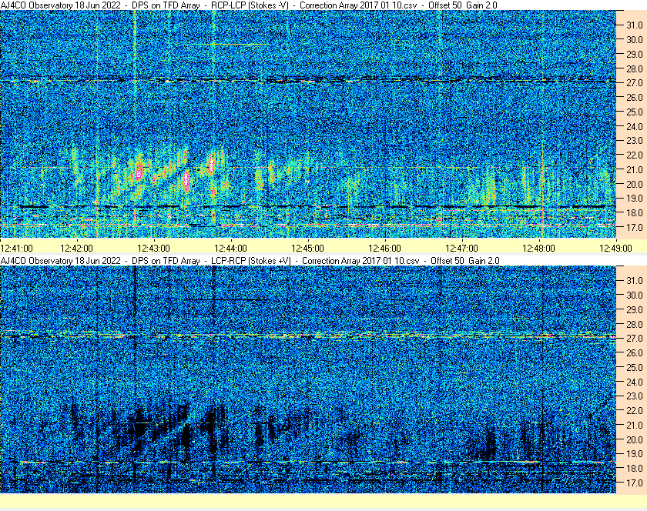Select the 12:49:00 time axis label

615,249
